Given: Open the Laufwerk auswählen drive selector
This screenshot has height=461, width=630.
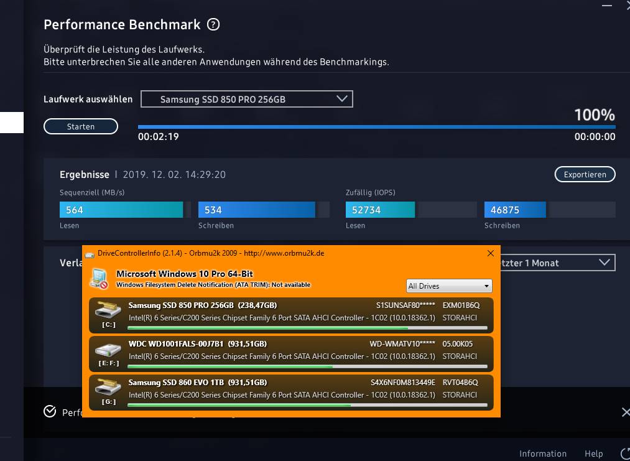Looking at the screenshot, I should click(246, 98).
